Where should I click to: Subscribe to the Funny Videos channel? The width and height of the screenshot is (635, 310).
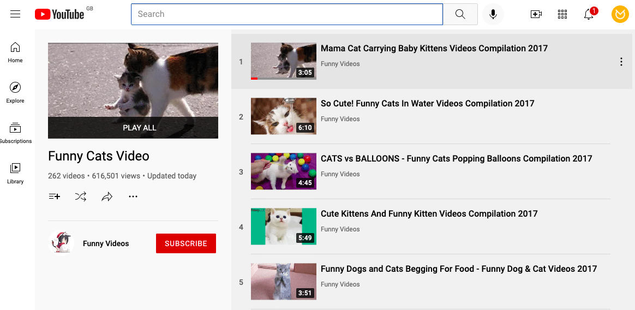(x=186, y=243)
